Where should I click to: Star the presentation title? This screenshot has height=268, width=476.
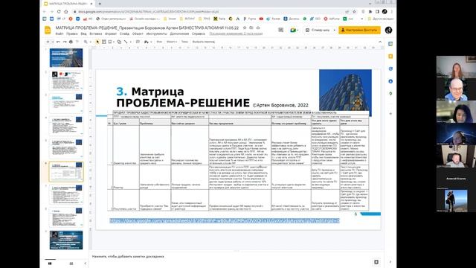point(245,28)
